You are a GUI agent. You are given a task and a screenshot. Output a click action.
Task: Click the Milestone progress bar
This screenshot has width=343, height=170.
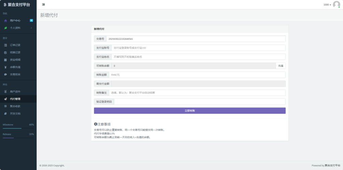18,128
